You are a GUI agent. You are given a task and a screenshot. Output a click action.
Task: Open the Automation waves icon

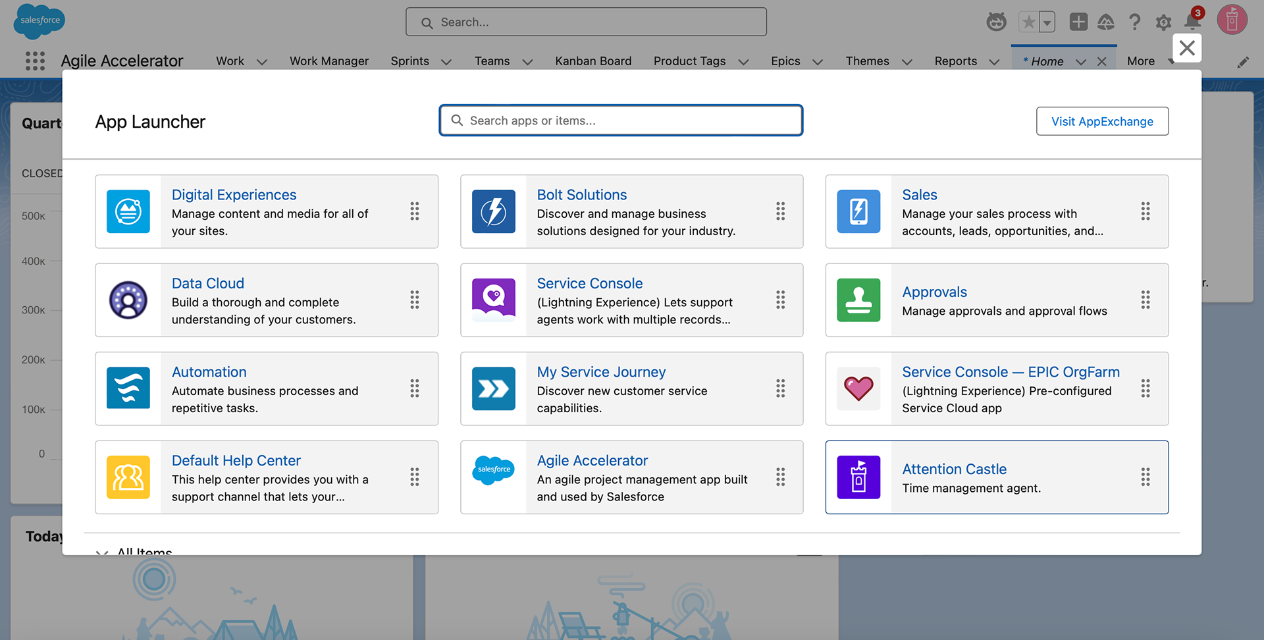click(x=128, y=388)
